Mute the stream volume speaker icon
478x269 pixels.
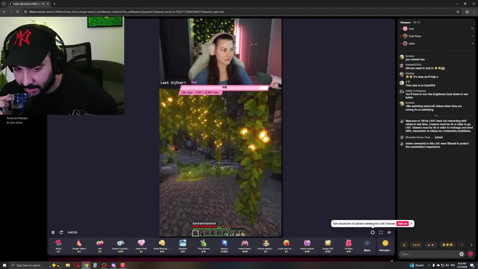click(389, 232)
